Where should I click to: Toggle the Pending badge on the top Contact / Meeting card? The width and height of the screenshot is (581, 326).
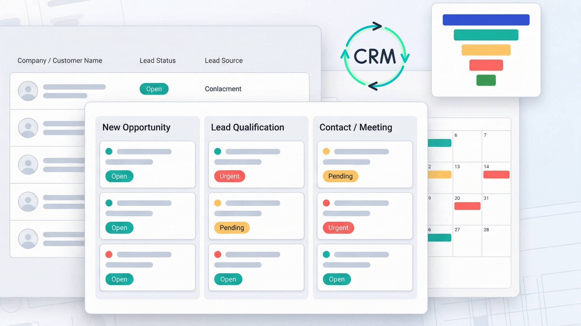pyautogui.click(x=340, y=176)
